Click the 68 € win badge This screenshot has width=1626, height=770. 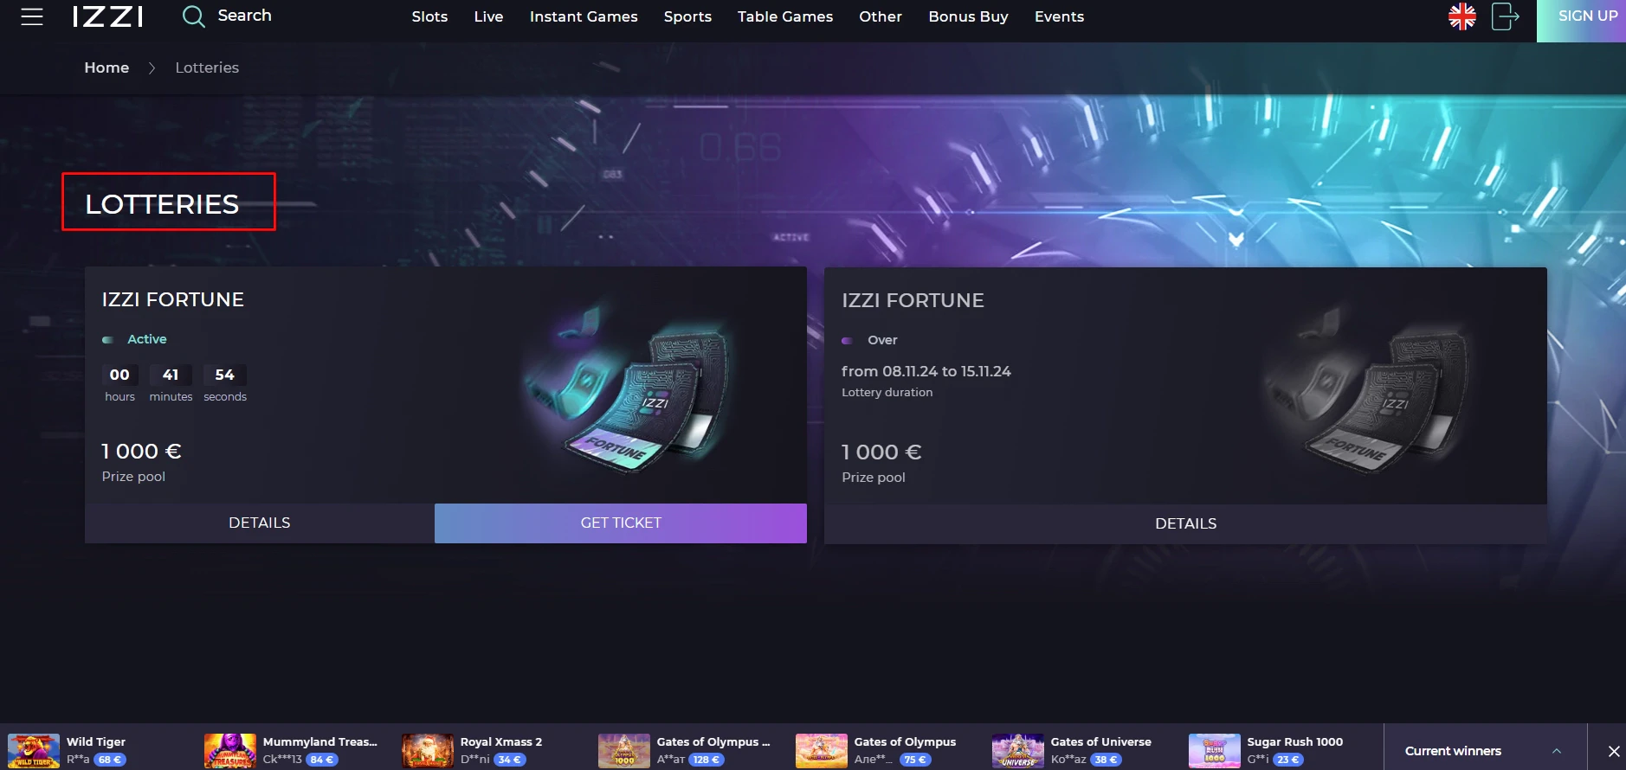(x=110, y=760)
